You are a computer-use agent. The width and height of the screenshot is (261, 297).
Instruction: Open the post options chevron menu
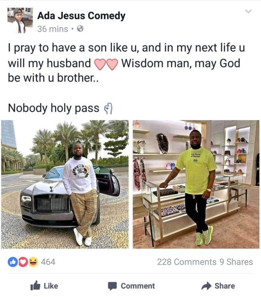tap(248, 11)
